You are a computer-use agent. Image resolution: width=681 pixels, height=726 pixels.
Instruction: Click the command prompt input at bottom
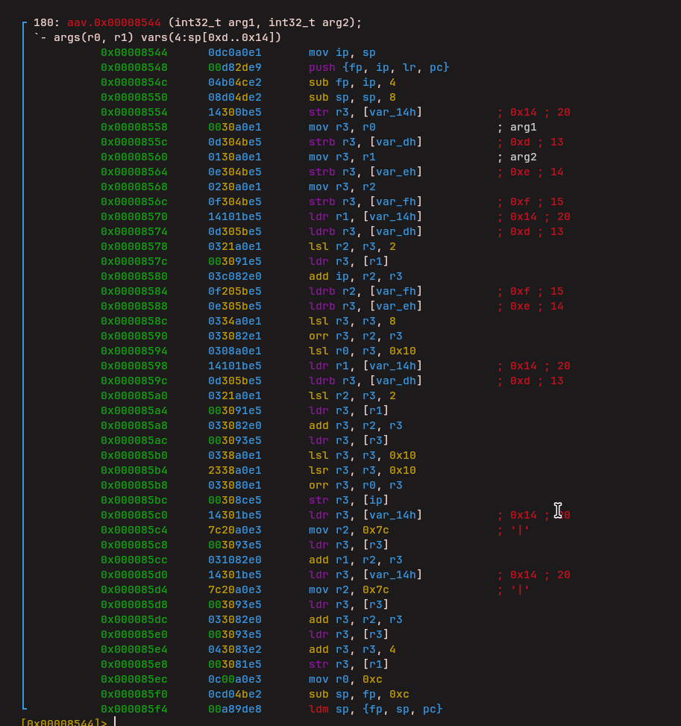click(x=116, y=722)
